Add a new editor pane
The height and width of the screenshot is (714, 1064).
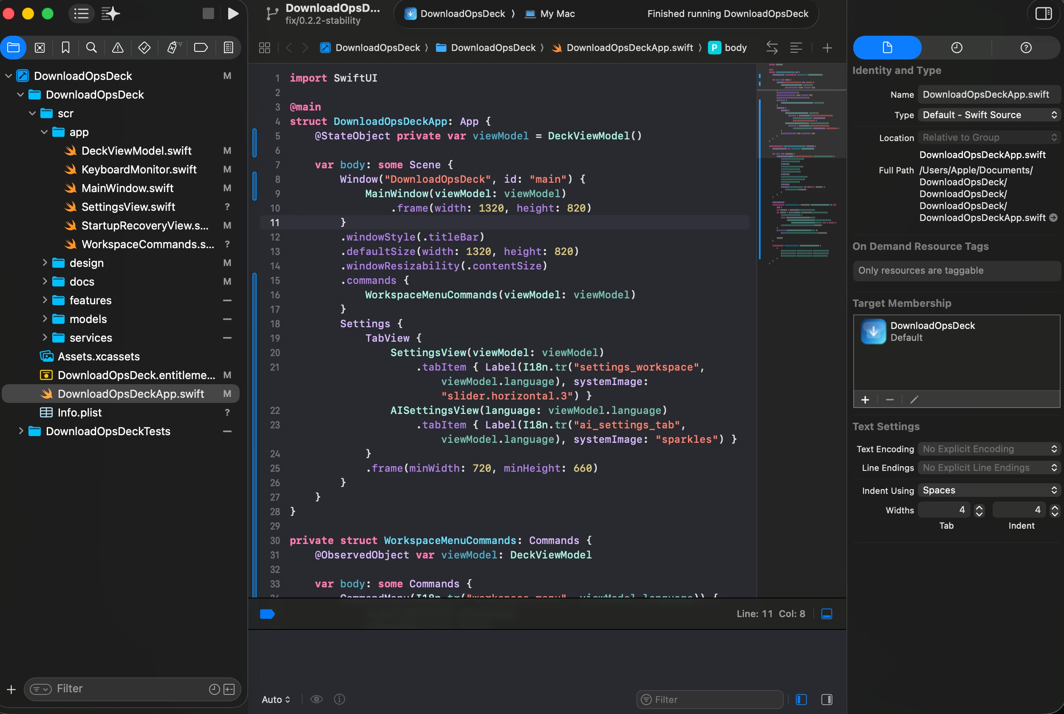827,47
